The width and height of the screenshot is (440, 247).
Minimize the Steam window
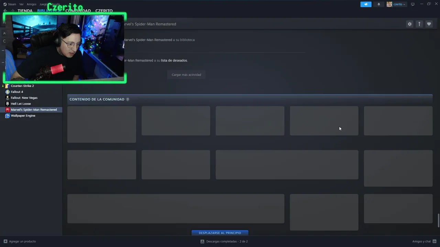[x=422, y=4]
